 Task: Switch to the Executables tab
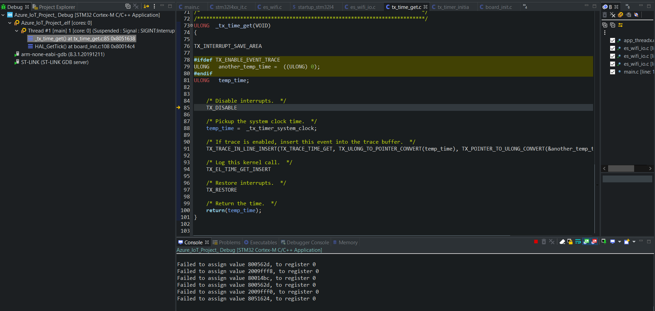click(x=260, y=243)
